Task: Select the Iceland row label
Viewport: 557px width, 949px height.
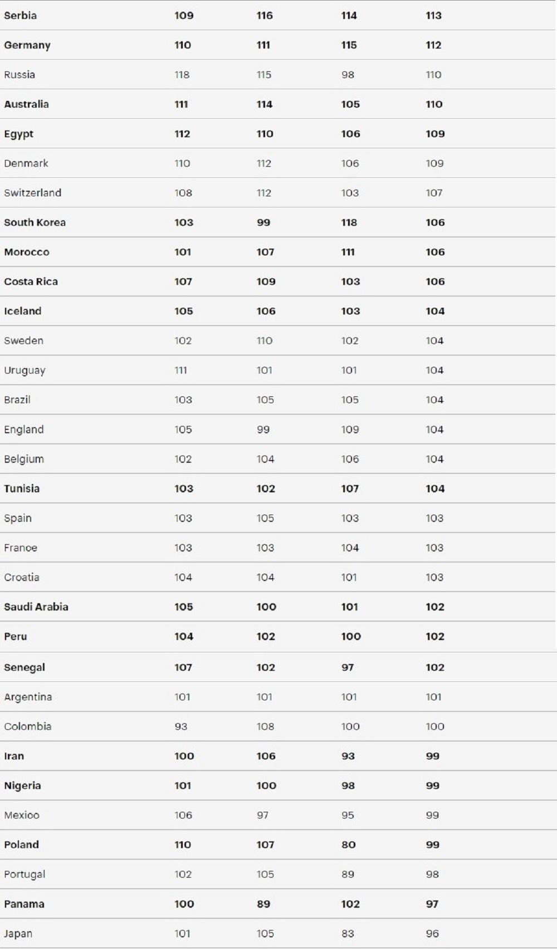Action: tap(23, 311)
